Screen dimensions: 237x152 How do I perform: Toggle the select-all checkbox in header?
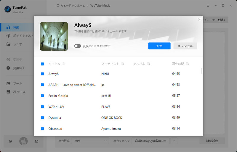[x=42, y=64]
